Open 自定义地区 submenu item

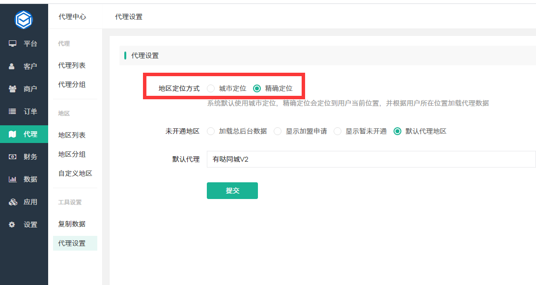(75, 173)
